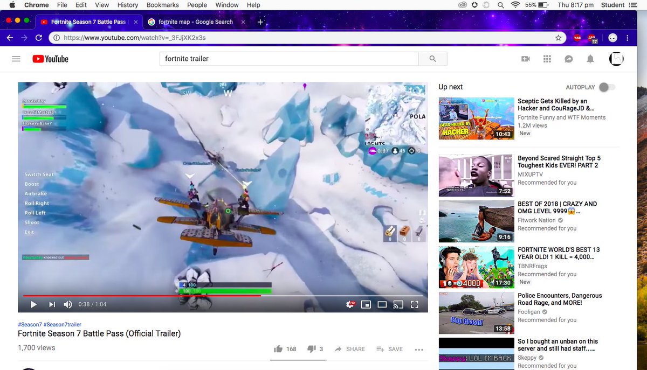Open the YouTube hamburger guide menu
This screenshot has height=370, width=647.
pos(16,59)
